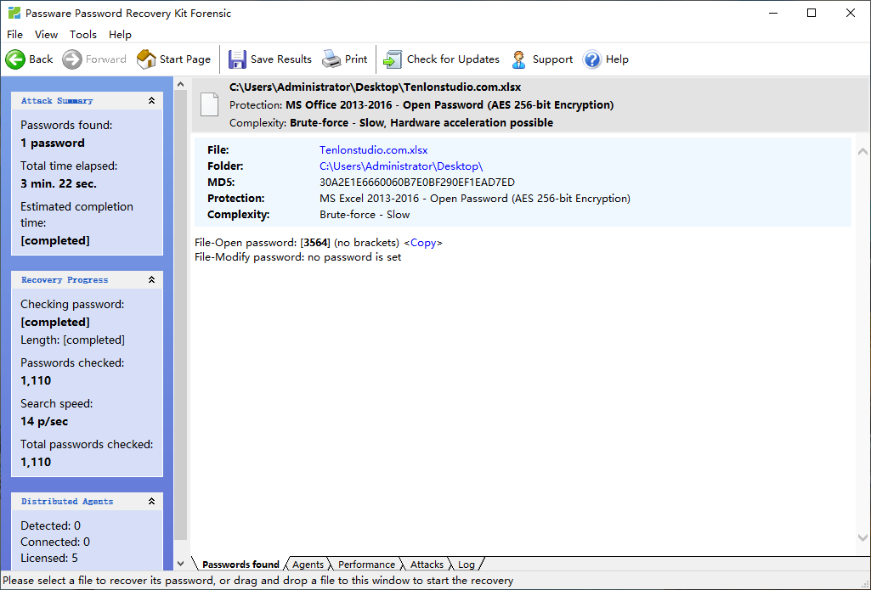Click the Passware app icon in title bar
The image size is (871, 590).
(x=14, y=13)
